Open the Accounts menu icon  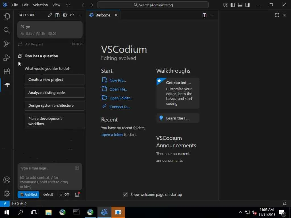[x=7, y=180]
